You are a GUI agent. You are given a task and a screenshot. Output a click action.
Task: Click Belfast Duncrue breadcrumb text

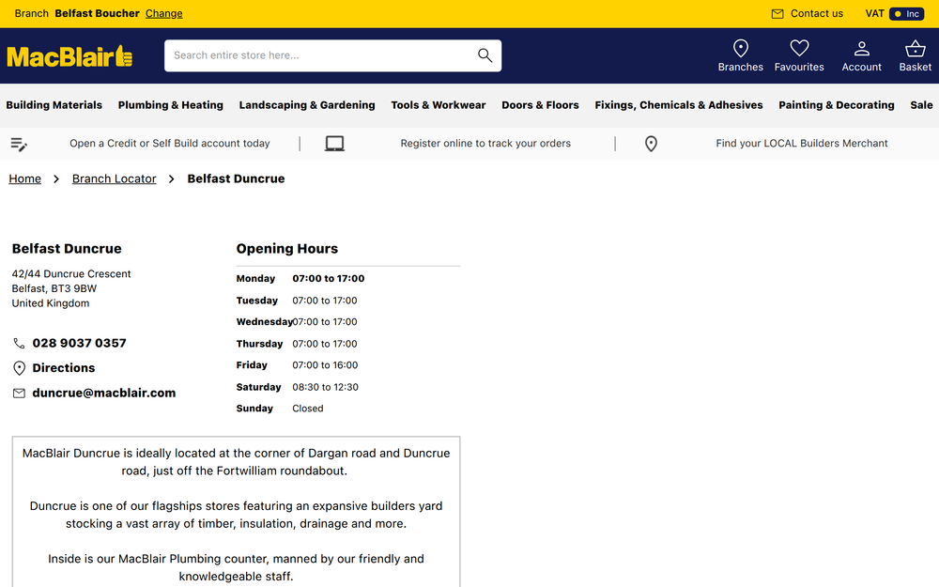236,178
